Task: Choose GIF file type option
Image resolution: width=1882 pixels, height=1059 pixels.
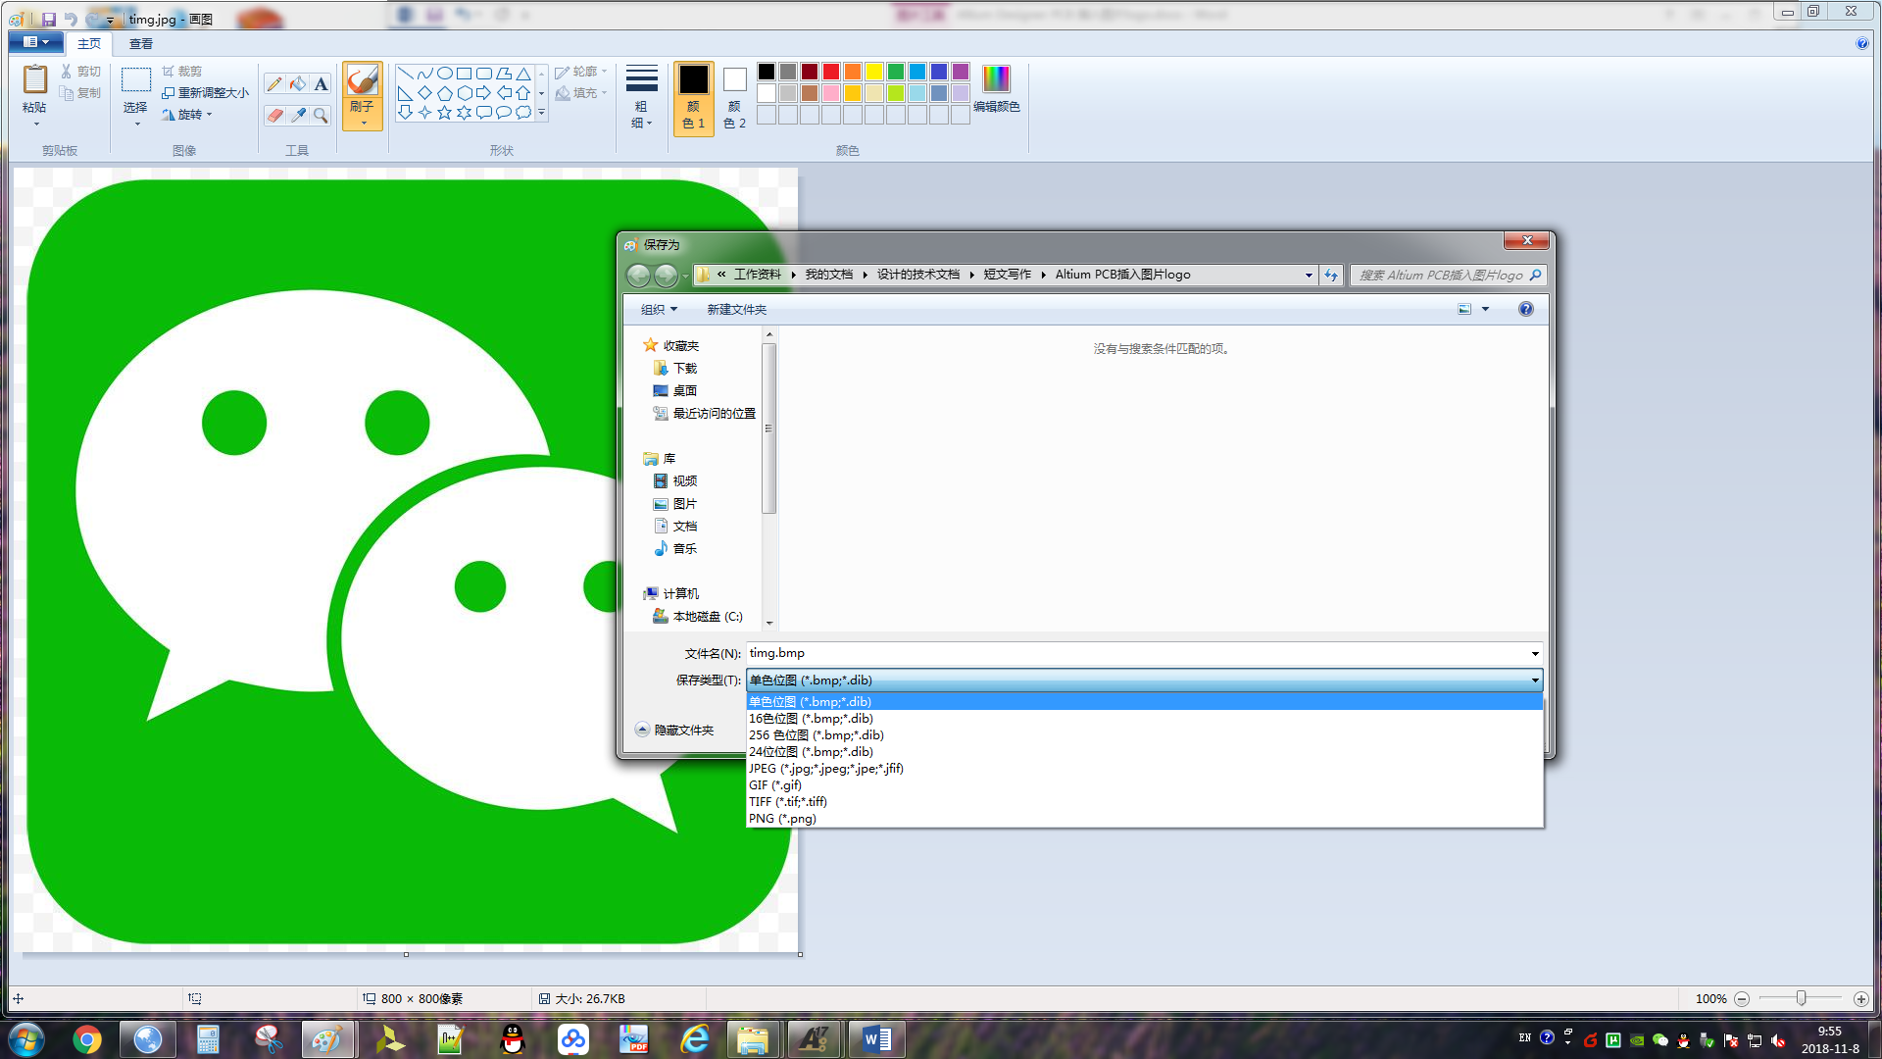Action: [x=1144, y=785]
